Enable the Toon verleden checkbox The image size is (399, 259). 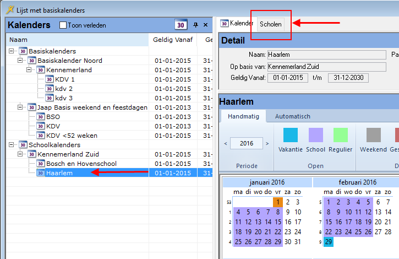pos(63,25)
